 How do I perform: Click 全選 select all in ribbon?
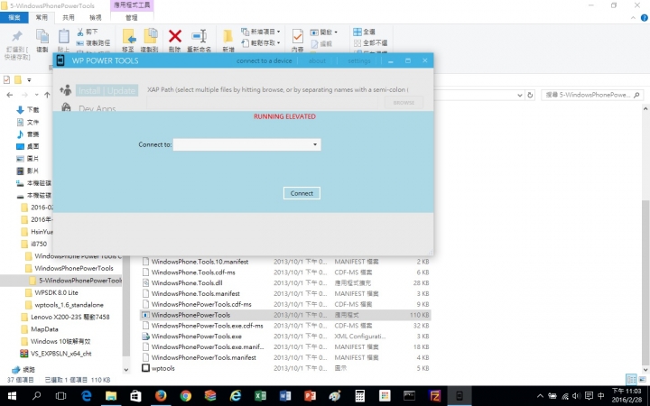(364, 32)
